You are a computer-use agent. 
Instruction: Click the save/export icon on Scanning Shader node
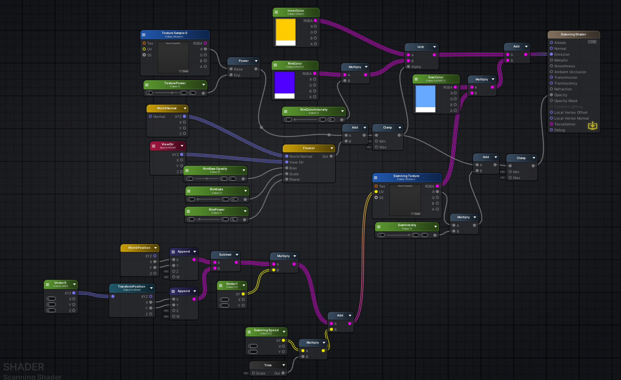click(592, 126)
